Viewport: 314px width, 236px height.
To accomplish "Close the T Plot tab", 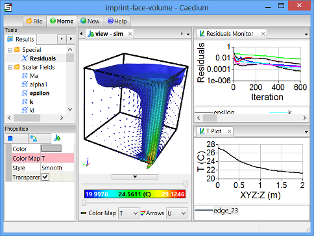I will tap(229, 131).
